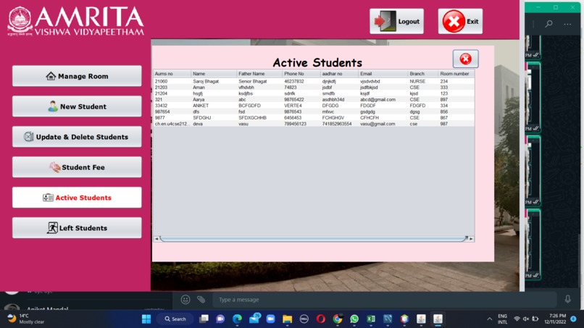Sort by aadhar no column header
The height and width of the screenshot is (328, 584).
coord(339,74)
